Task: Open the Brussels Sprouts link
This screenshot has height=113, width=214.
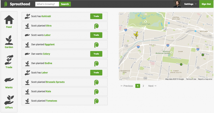Action: pyautogui.click(x=55, y=82)
